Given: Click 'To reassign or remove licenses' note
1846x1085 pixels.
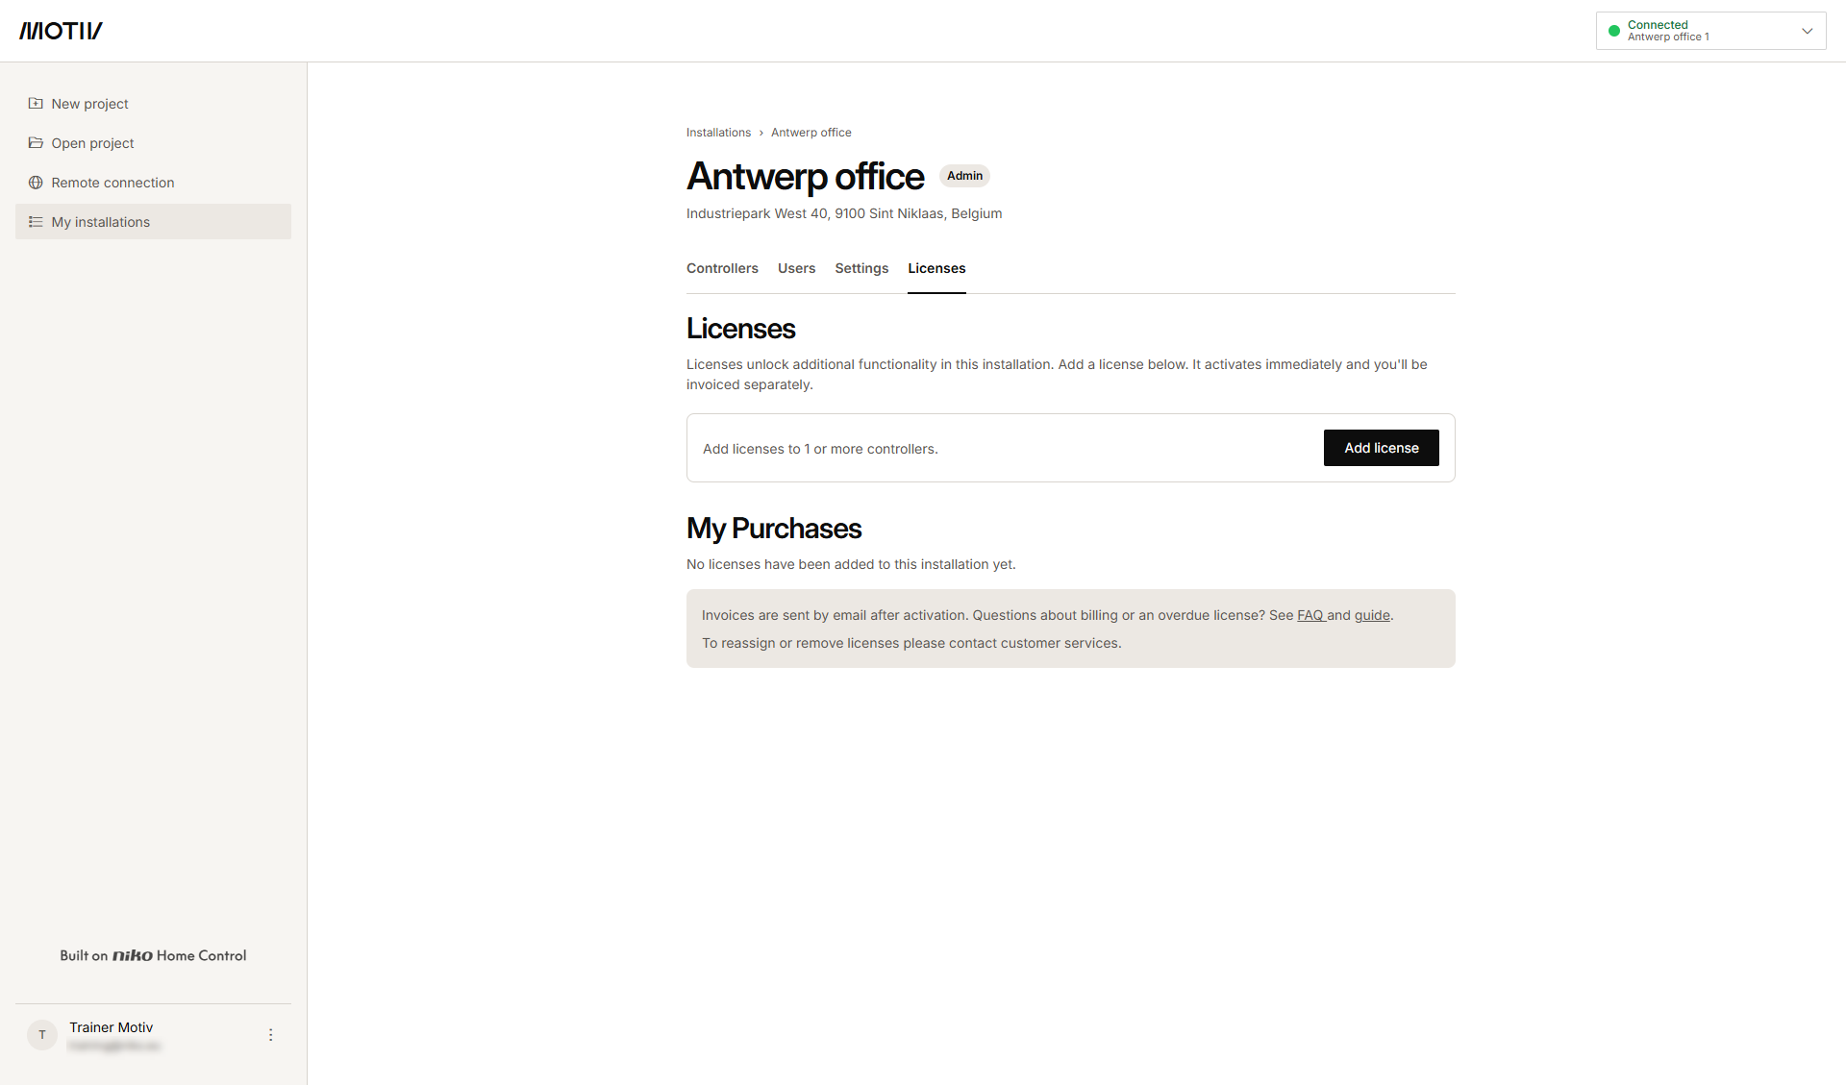Looking at the screenshot, I should [x=911, y=643].
